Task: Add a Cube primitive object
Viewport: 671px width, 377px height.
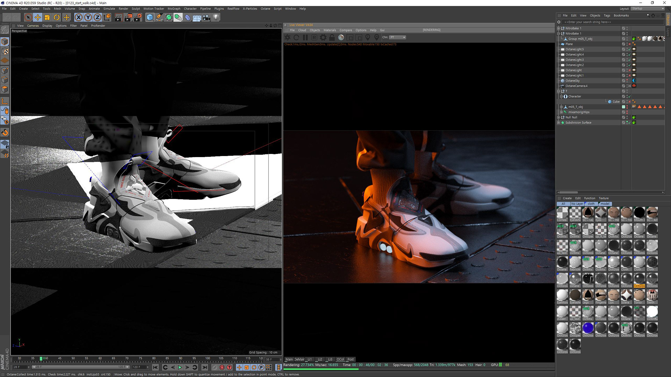Action: 150,17
